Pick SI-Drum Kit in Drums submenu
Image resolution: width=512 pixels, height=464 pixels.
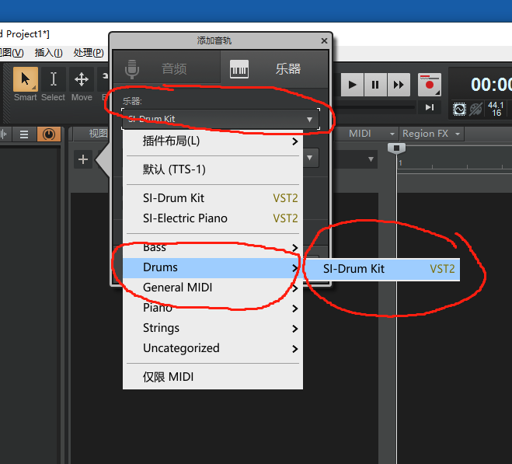coord(382,269)
